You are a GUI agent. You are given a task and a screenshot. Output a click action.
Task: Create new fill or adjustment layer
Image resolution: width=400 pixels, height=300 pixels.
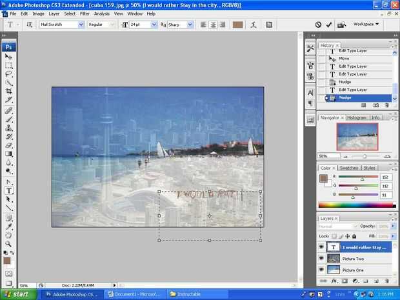click(355, 281)
